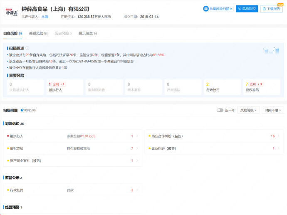The height and width of the screenshot is (215, 287).
Task: Expand the 行政处罚 罚款 row chevron
Action: [x=137, y=190]
